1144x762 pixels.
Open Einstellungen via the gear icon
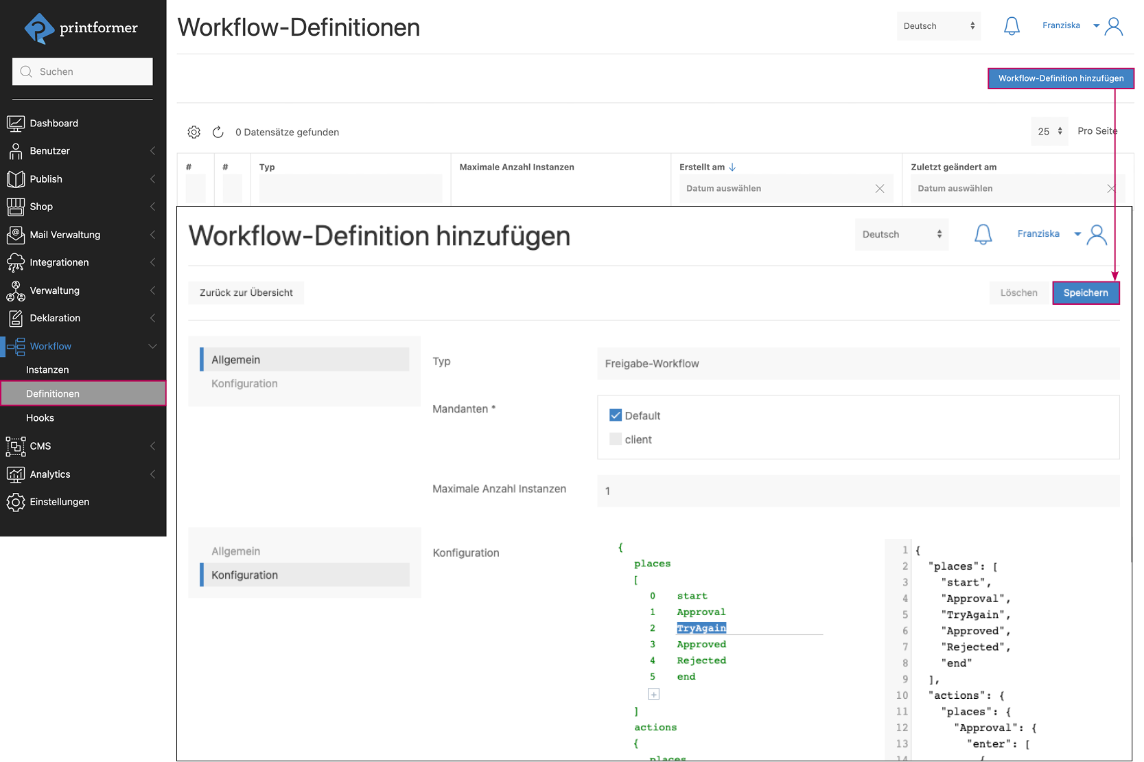(16, 502)
